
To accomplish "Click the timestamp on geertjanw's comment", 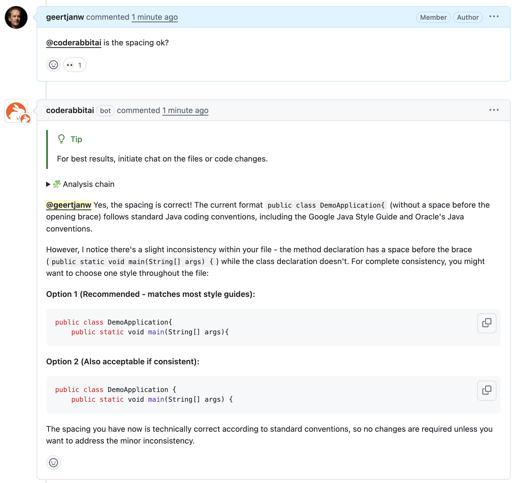I will point(155,17).
